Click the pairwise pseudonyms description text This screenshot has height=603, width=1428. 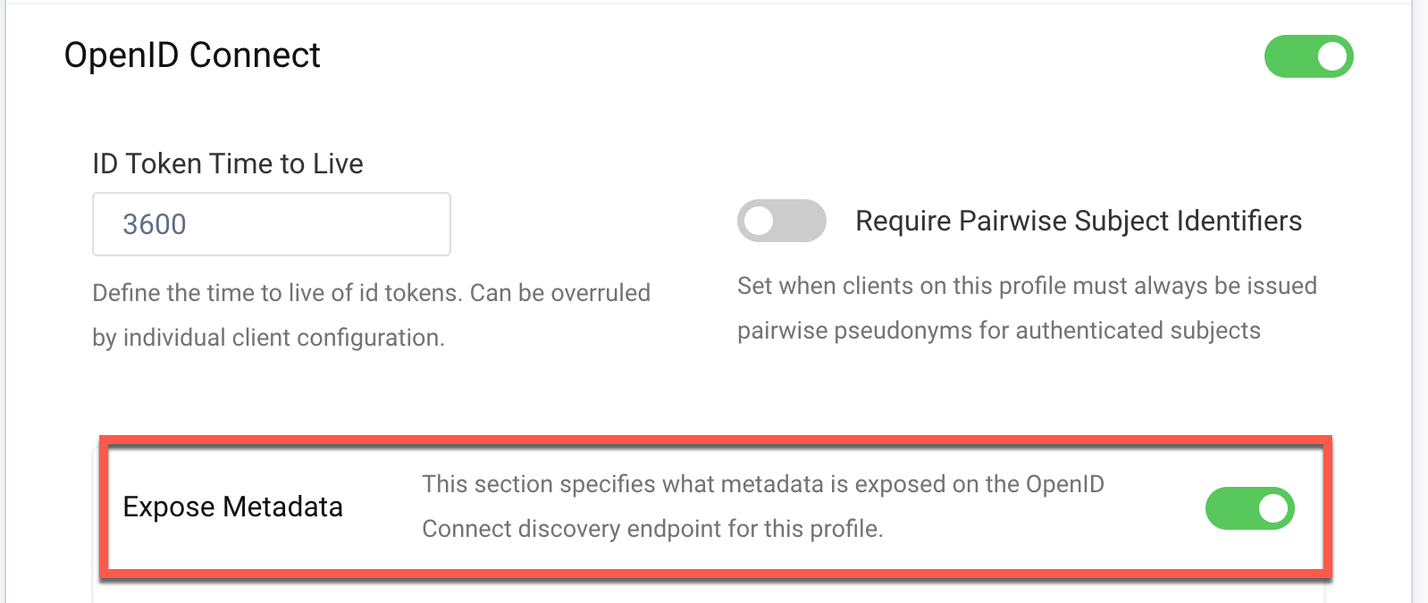coord(1026,308)
